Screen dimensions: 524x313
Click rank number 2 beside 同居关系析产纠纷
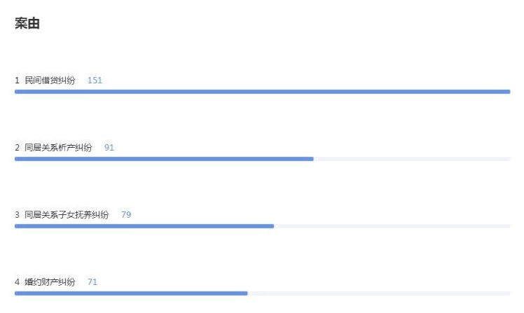coord(17,147)
